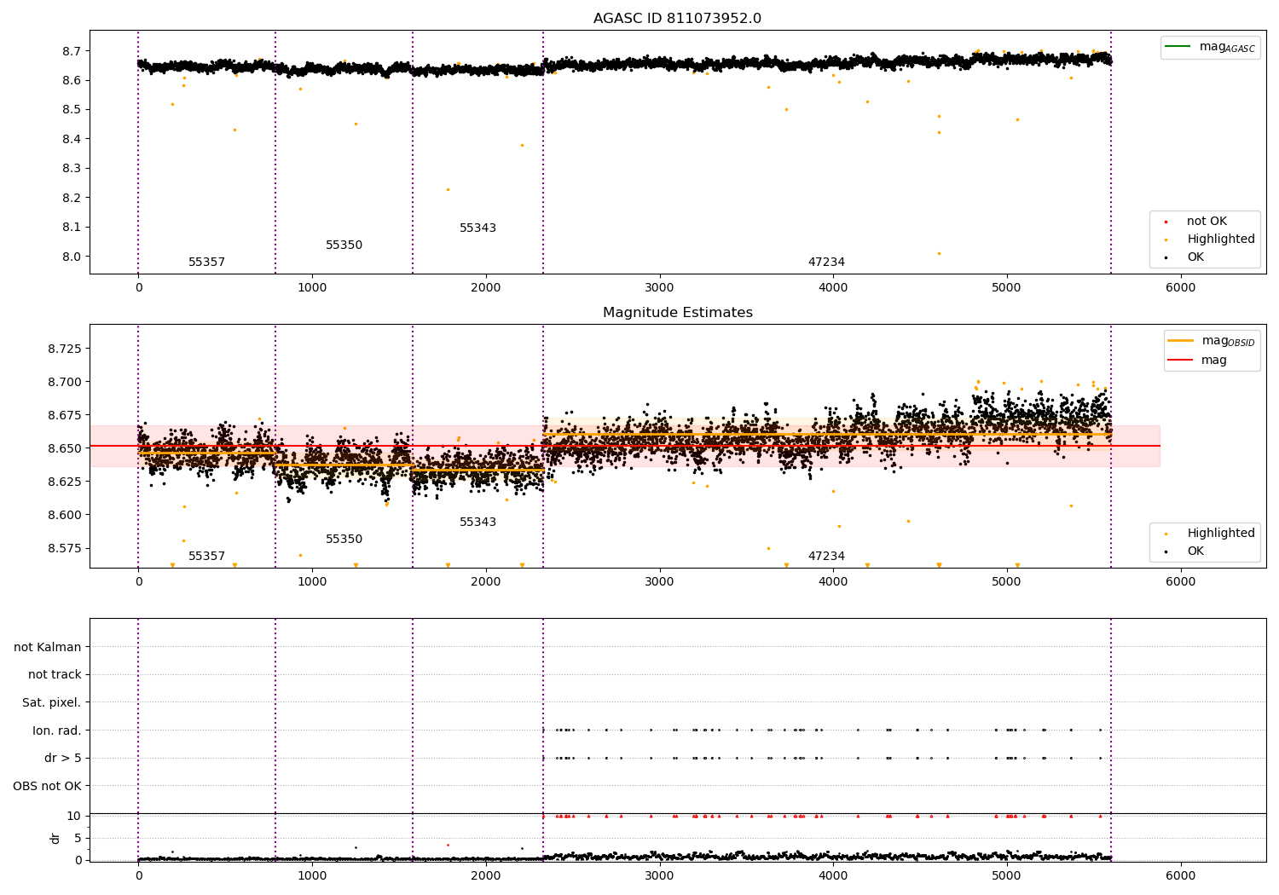1279x895 pixels.
Task: Click the 'dr > 5' axis label
Action: (63, 758)
